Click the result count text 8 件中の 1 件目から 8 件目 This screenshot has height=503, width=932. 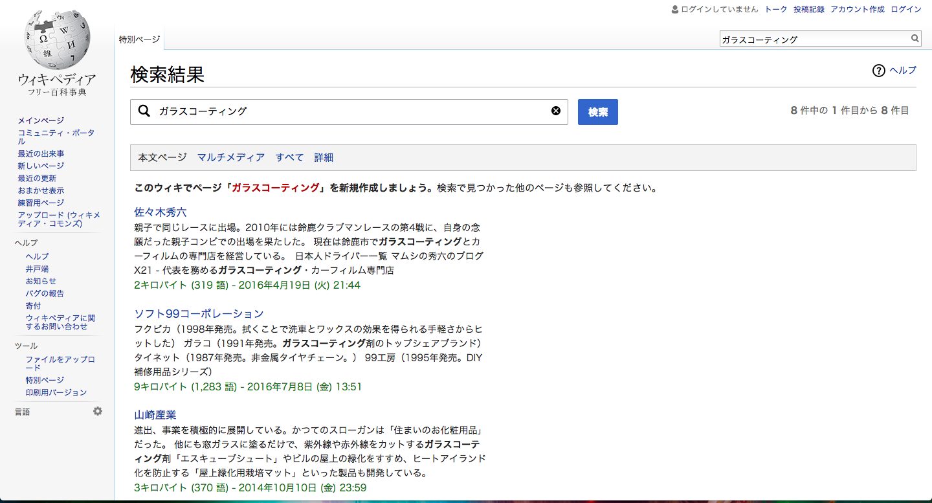(x=850, y=111)
